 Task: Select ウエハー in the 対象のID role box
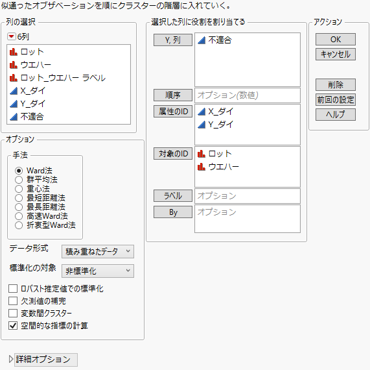pyautogui.click(x=224, y=167)
